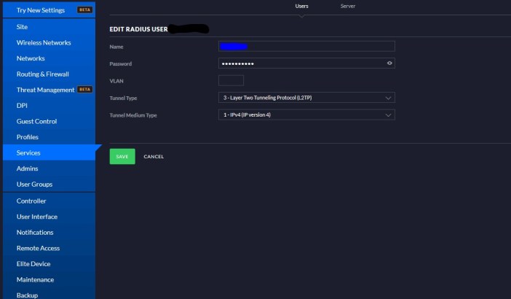Go to Maintenance settings page
Image resolution: width=511 pixels, height=299 pixels.
(35, 279)
